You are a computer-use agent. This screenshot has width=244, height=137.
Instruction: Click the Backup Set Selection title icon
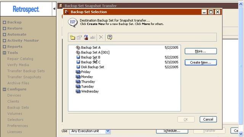coord(67,12)
